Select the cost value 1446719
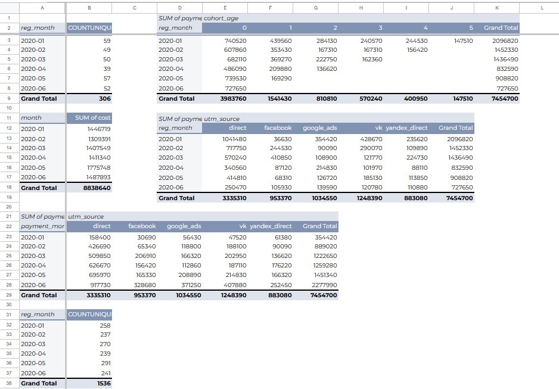Image resolution: width=559 pixels, height=389 pixels. point(89,129)
